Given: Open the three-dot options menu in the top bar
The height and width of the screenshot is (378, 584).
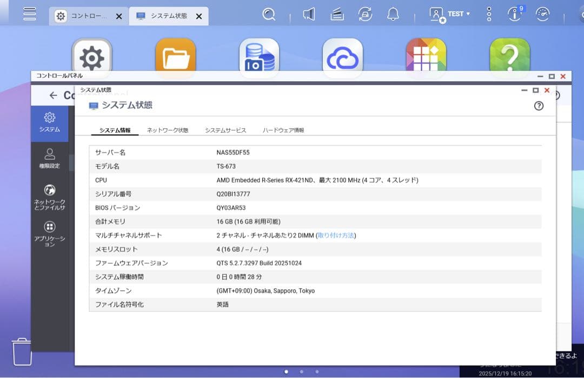Looking at the screenshot, I should 488,14.
